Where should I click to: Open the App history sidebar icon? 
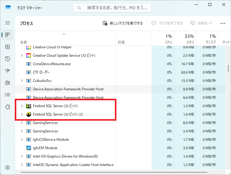(x=8, y=59)
